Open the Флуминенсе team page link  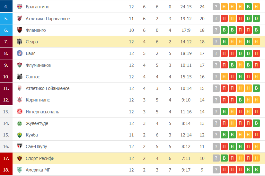[x=38, y=65]
